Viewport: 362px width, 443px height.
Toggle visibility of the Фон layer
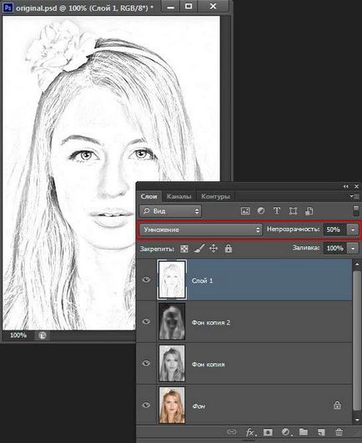pyautogui.click(x=146, y=405)
